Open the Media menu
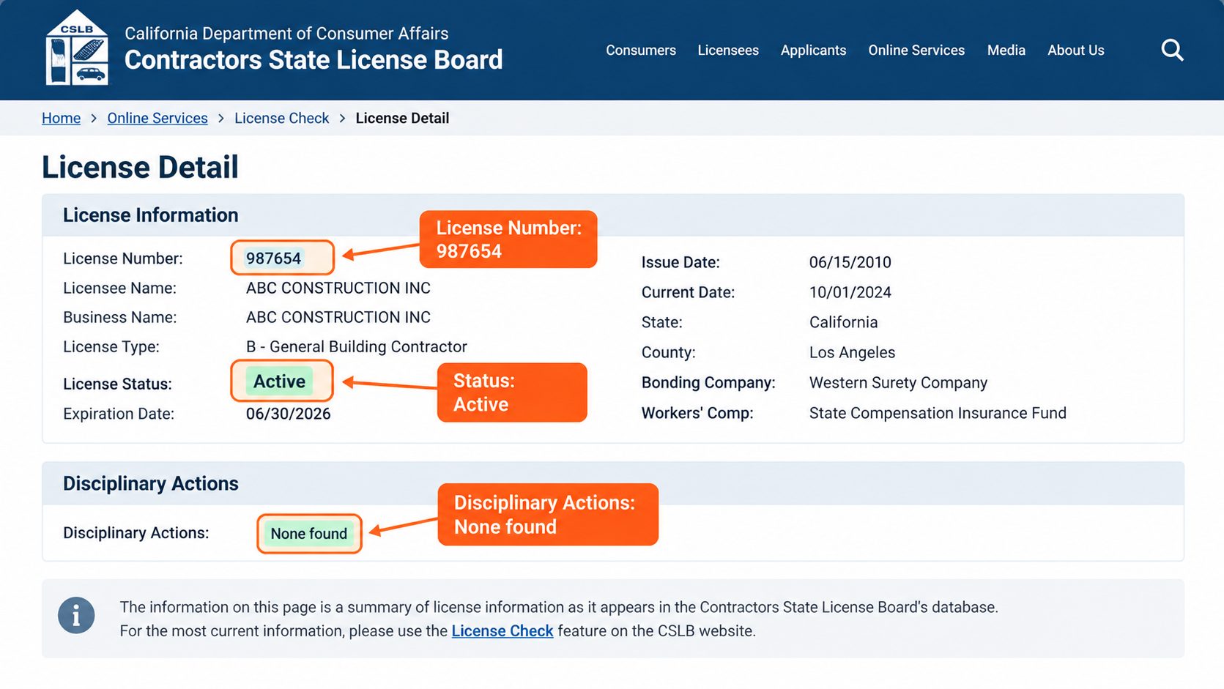1224x689 pixels. [1006, 51]
